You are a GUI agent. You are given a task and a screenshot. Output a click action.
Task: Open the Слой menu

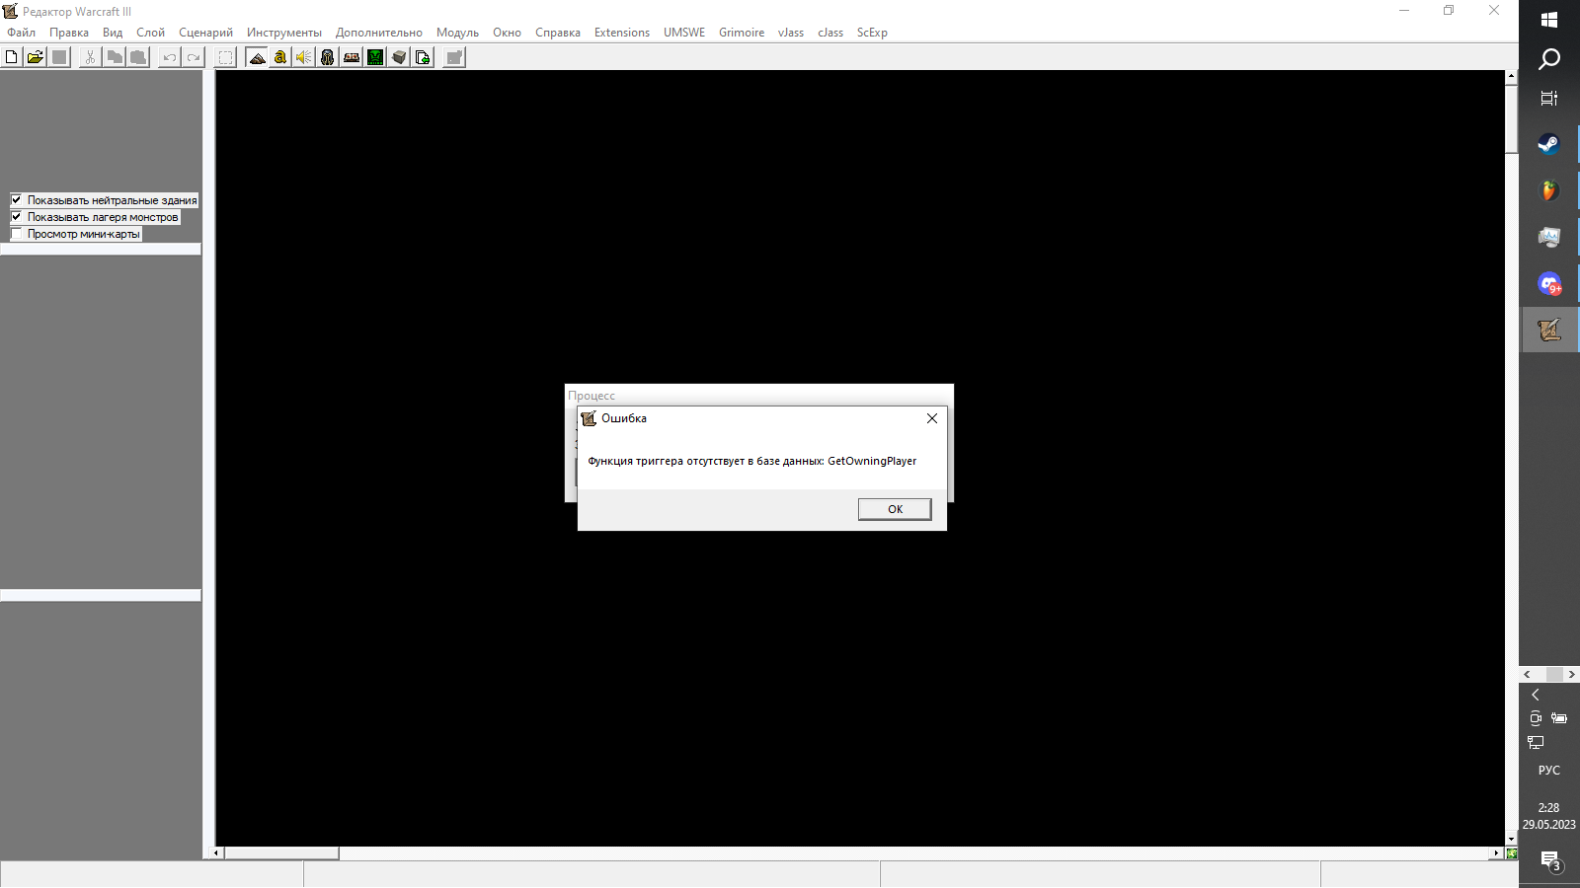[x=150, y=33]
